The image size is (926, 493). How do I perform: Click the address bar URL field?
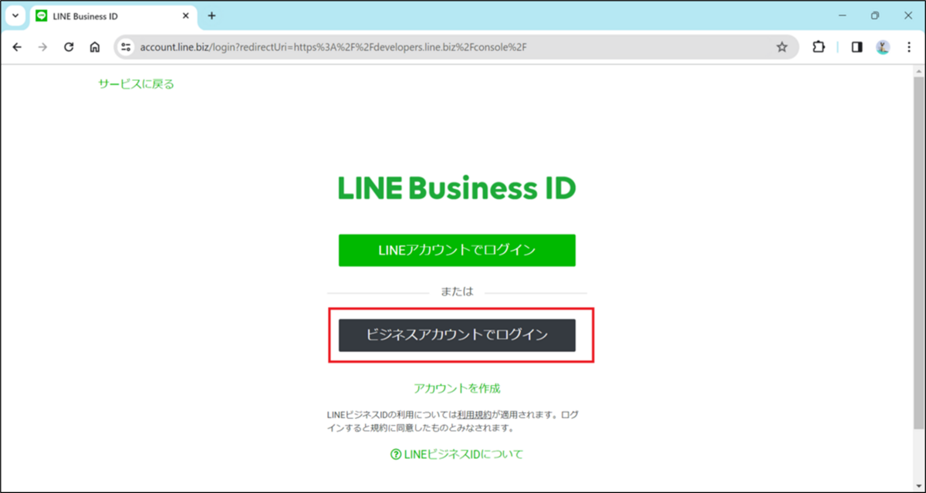tap(455, 47)
